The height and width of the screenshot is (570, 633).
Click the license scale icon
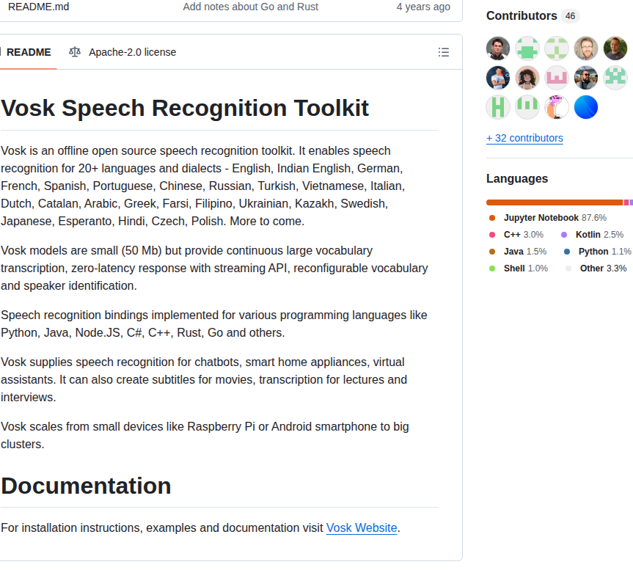pos(75,52)
